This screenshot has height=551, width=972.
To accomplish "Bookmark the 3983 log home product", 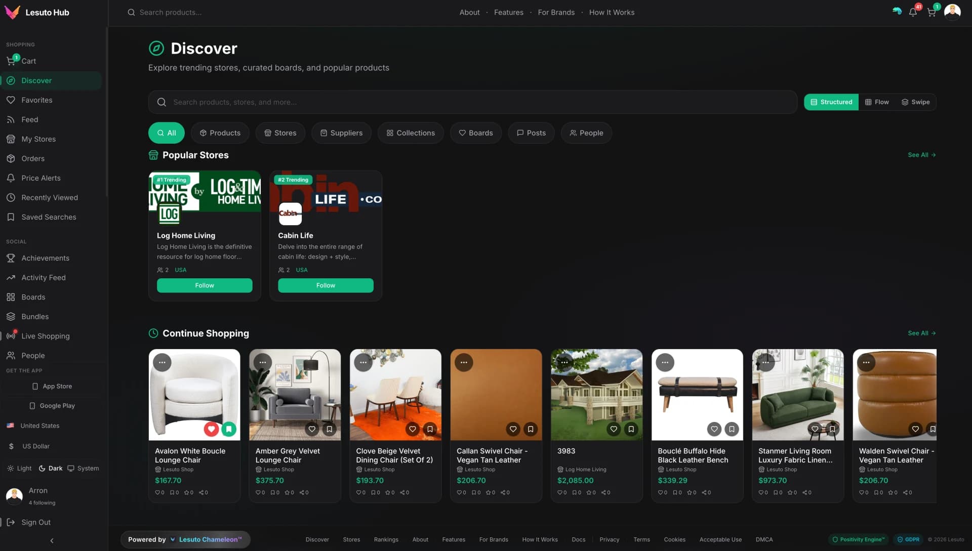I will click(x=631, y=429).
